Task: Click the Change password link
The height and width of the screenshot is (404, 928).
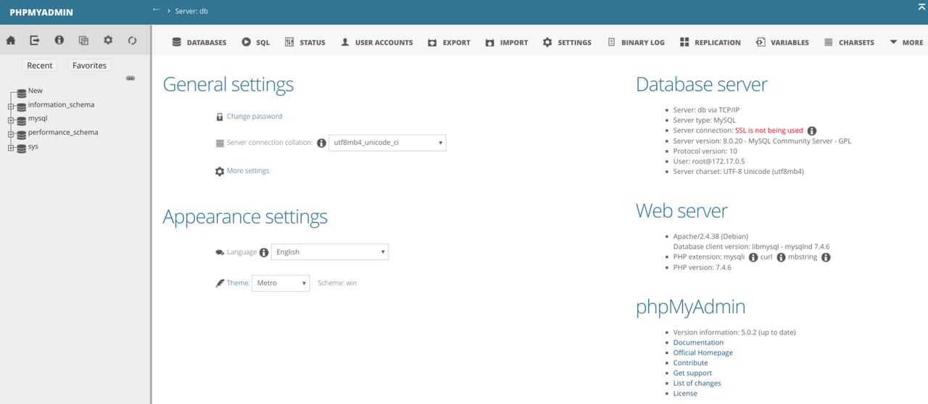Action: pos(254,116)
